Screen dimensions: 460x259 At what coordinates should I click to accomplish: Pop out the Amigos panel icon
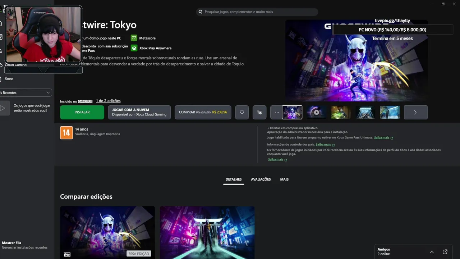445,252
